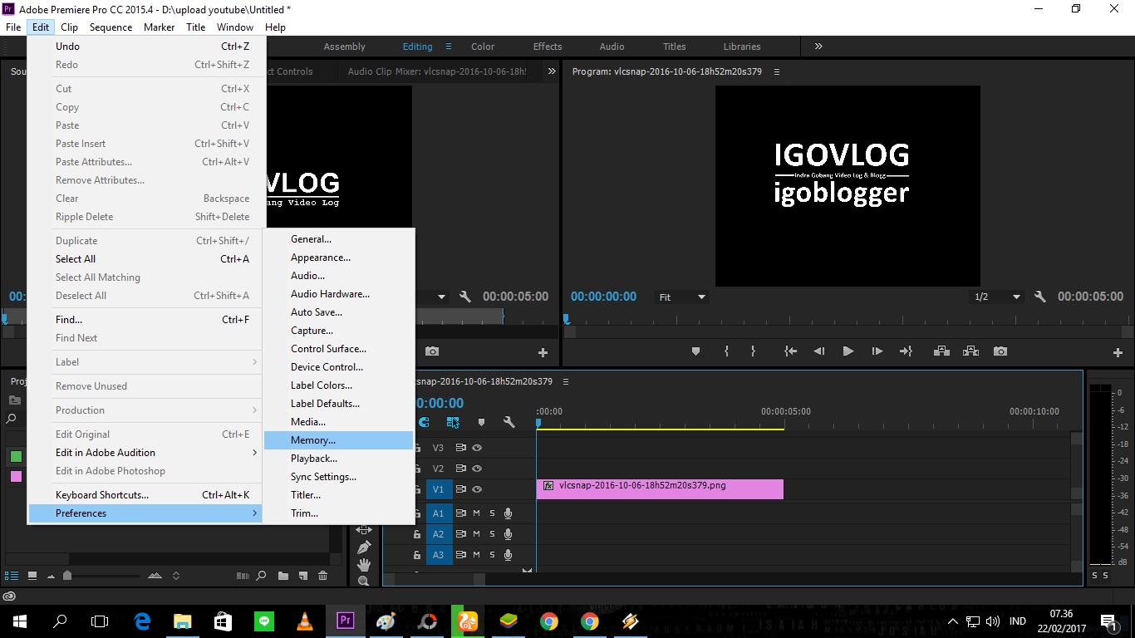Screen dimensions: 1135x638
Task: Toggle track targeting for V1
Action: pos(439,489)
